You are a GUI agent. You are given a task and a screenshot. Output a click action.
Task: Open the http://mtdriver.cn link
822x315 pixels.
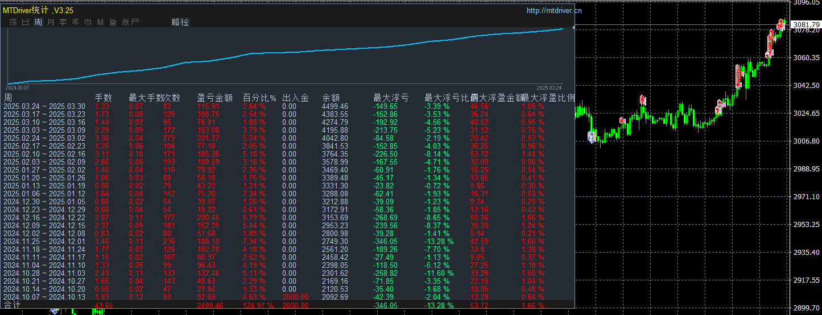click(554, 10)
